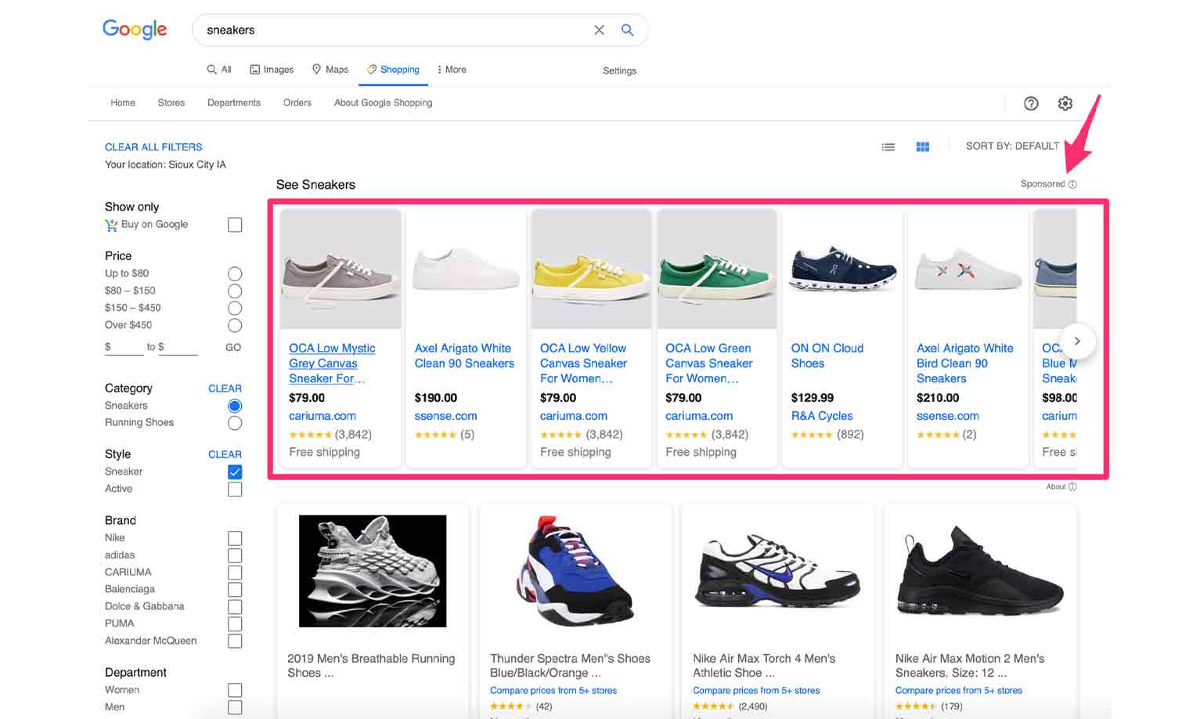The image size is (1200, 719).
Task: Check the Nike brand filter
Action: (235, 538)
